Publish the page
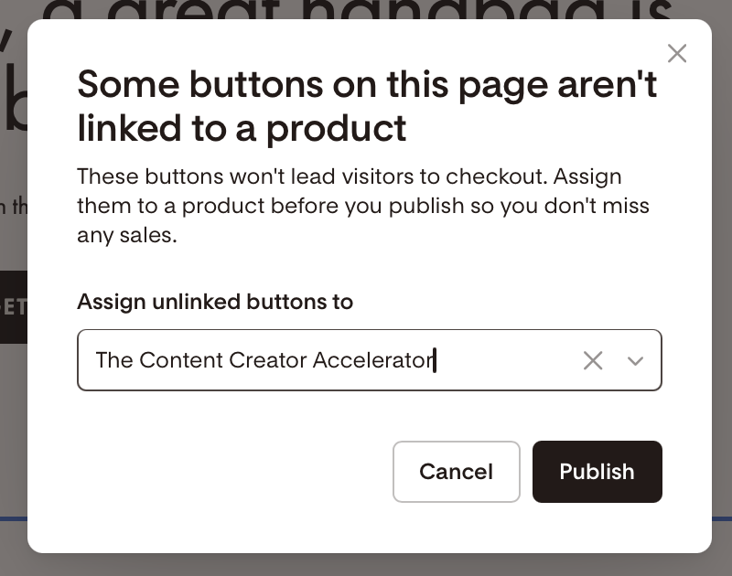 (597, 472)
